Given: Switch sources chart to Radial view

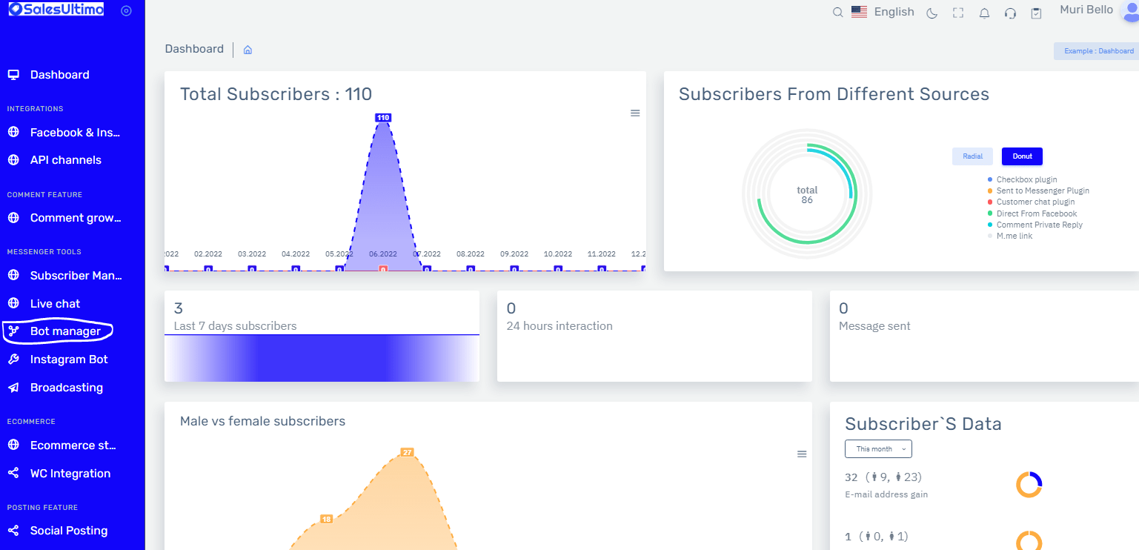Looking at the screenshot, I should (x=972, y=156).
